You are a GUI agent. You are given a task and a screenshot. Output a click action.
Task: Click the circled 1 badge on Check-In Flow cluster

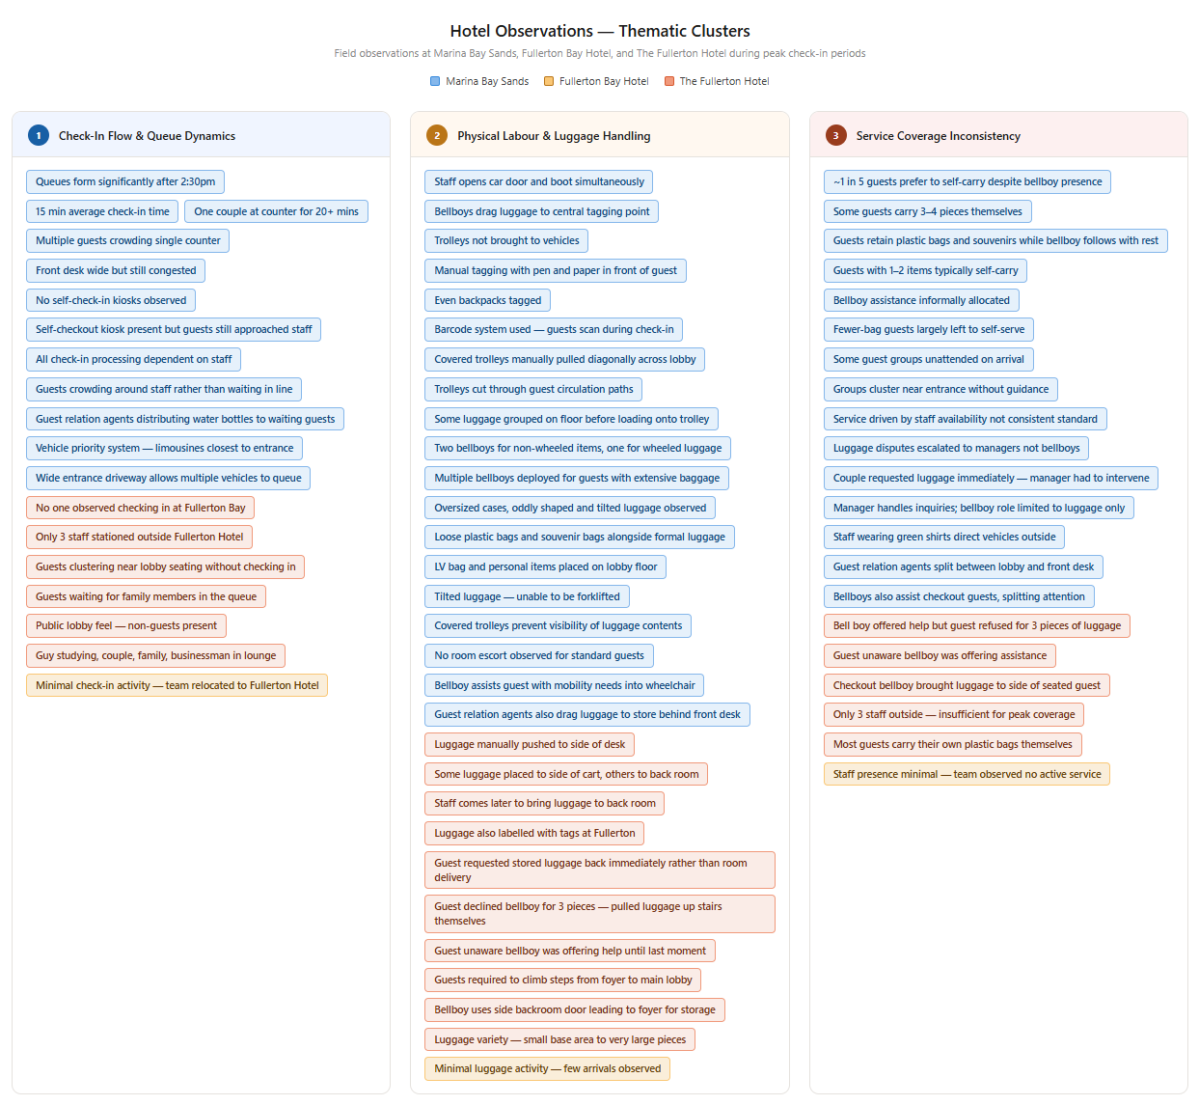pos(39,135)
